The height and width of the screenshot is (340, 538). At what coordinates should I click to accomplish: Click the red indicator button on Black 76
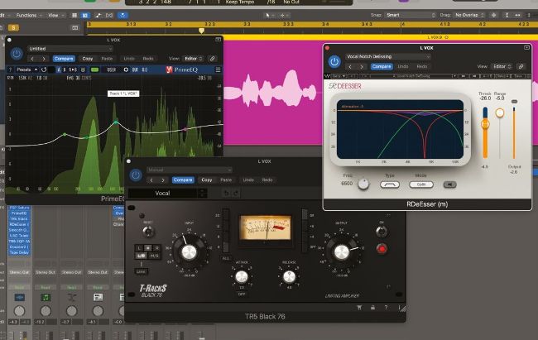(382, 247)
